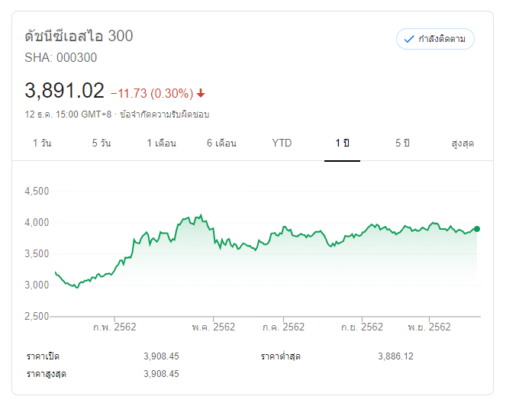Screen dimensions: 506x406
Task: Show the สูงสุด maximum range
Action: (x=462, y=143)
